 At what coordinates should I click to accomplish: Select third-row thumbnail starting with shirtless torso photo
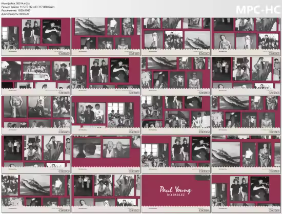(x=36, y=115)
